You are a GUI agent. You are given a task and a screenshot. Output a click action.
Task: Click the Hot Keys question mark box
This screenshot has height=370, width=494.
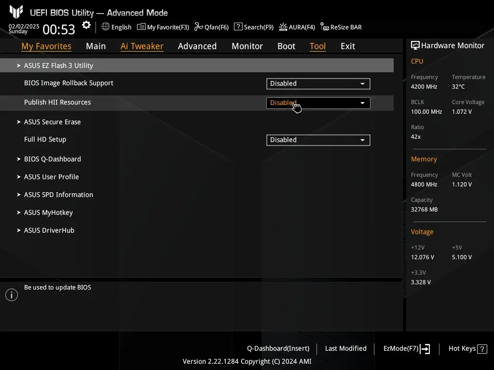pyautogui.click(x=482, y=349)
